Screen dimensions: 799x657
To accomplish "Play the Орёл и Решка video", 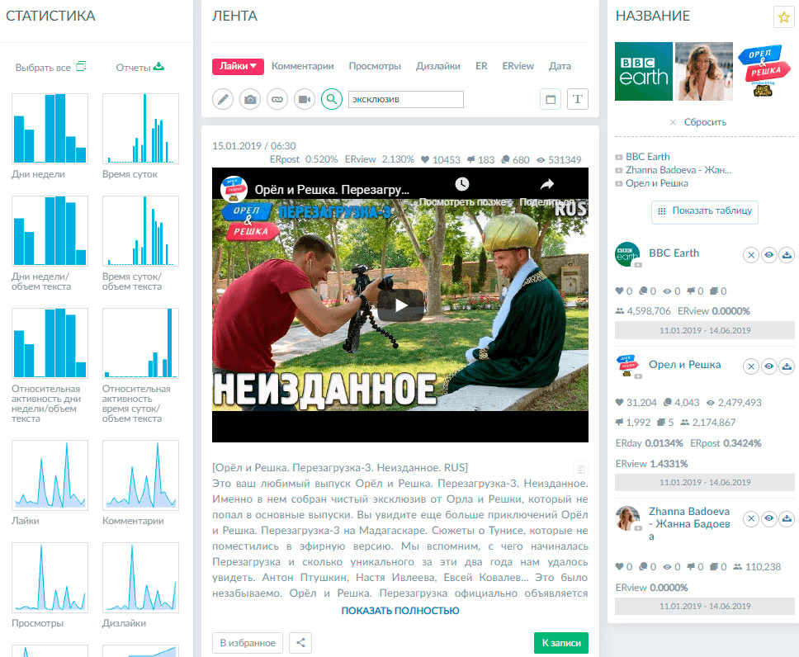I will pyautogui.click(x=400, y=305).
